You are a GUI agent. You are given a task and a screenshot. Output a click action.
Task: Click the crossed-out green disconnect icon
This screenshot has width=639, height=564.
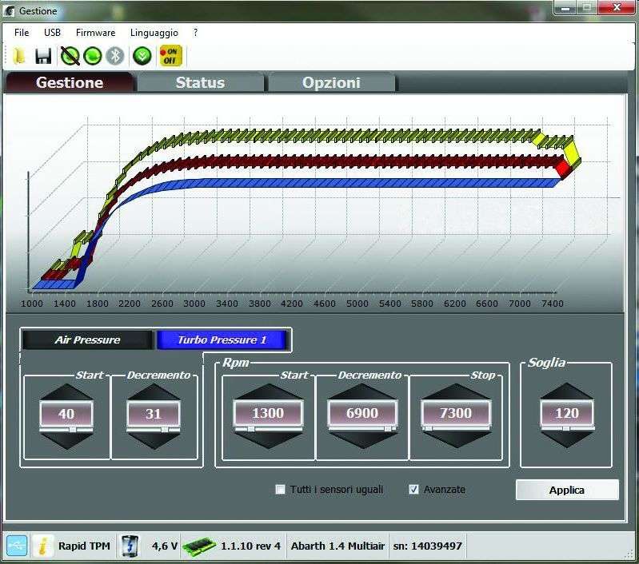coord(70,56)
